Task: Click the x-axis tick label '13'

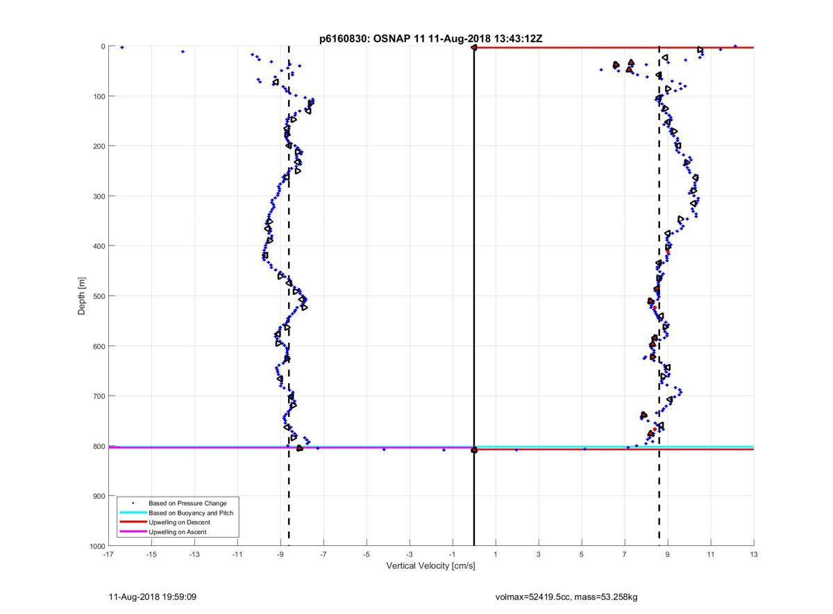Action: 754,554
